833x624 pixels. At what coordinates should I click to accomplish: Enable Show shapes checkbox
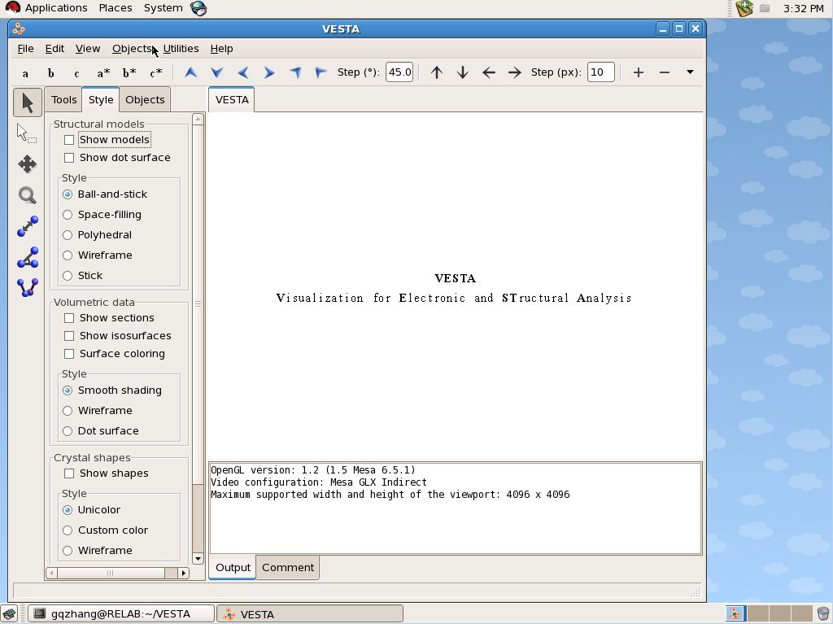69,473
